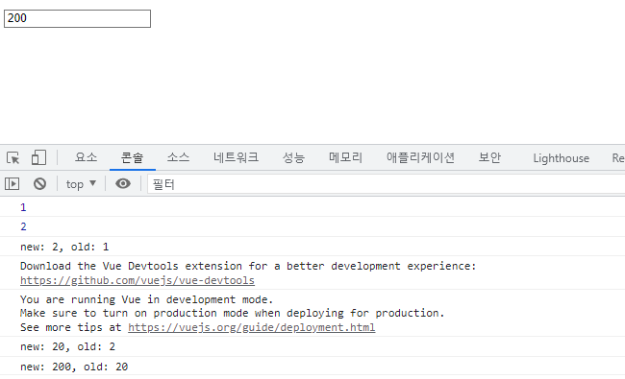The height and width of the screenshot is (379, 625).
Task: Click the 'Make sure to turn on production mode' line
Action: (x=233, y=313)
